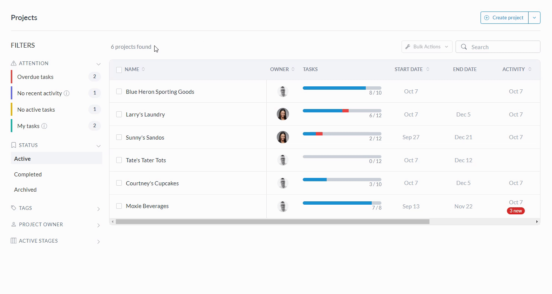552x294 pixels.
Task: Select the Tate's Tater Tots checkbox
Action: (x=119, y=160)
